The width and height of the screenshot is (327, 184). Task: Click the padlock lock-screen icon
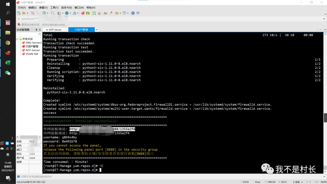coord(99,13)
